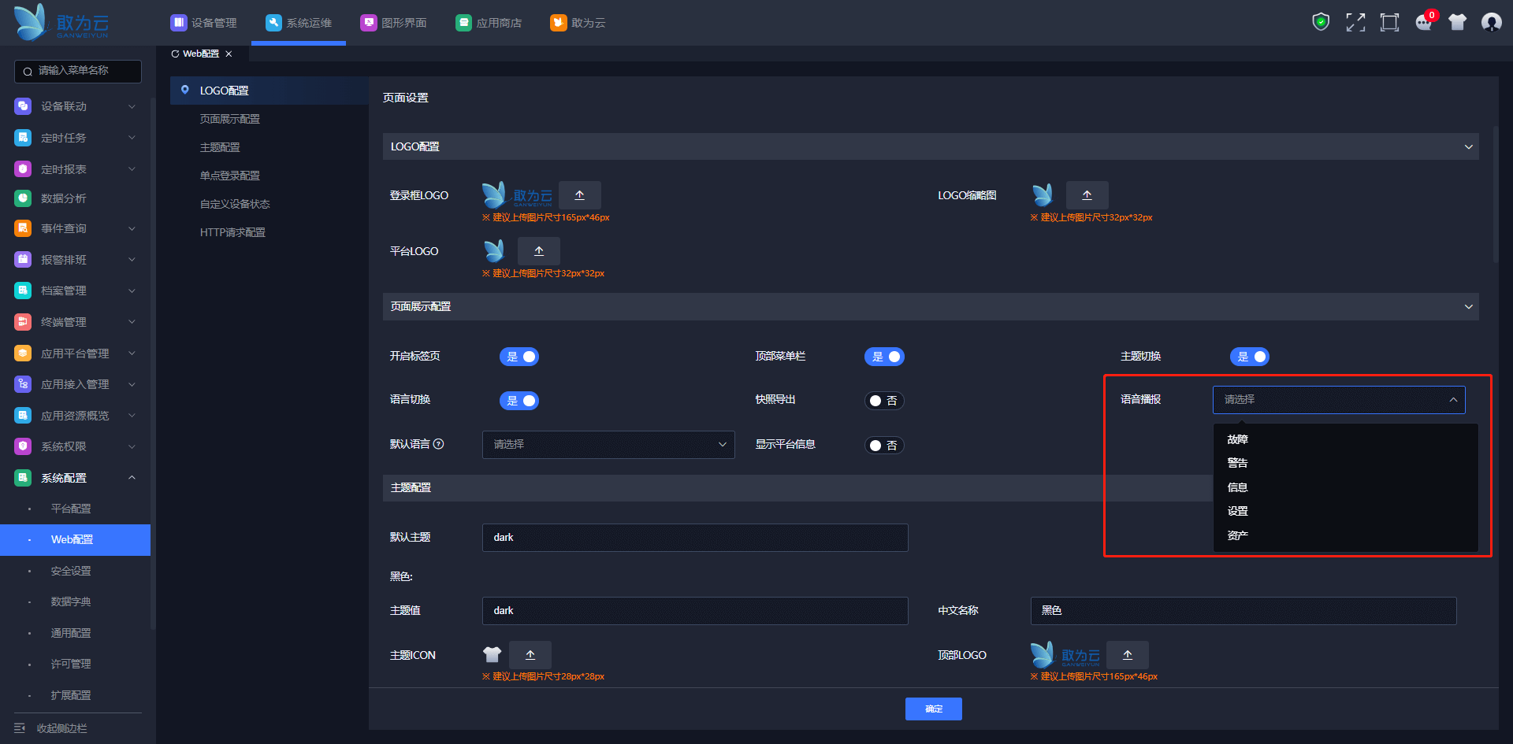Screen dimensions: 1513x744
Task: Click the 确定 confirm button
Action: tap(933, 709)
